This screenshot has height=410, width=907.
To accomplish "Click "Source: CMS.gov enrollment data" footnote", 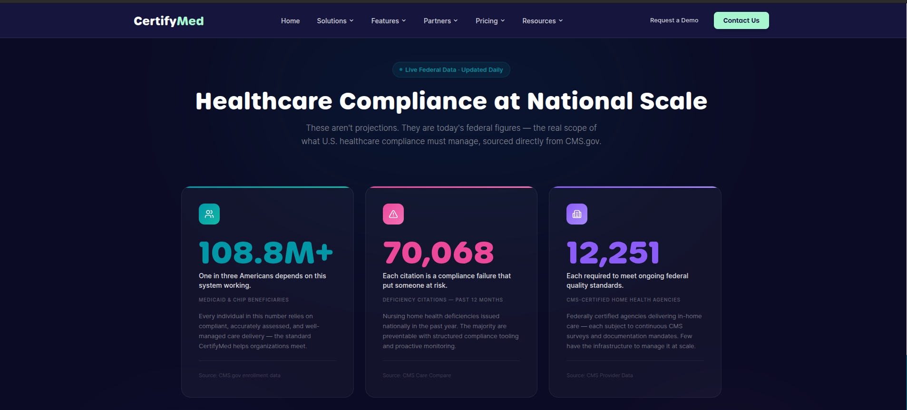I will pos(240,375).
